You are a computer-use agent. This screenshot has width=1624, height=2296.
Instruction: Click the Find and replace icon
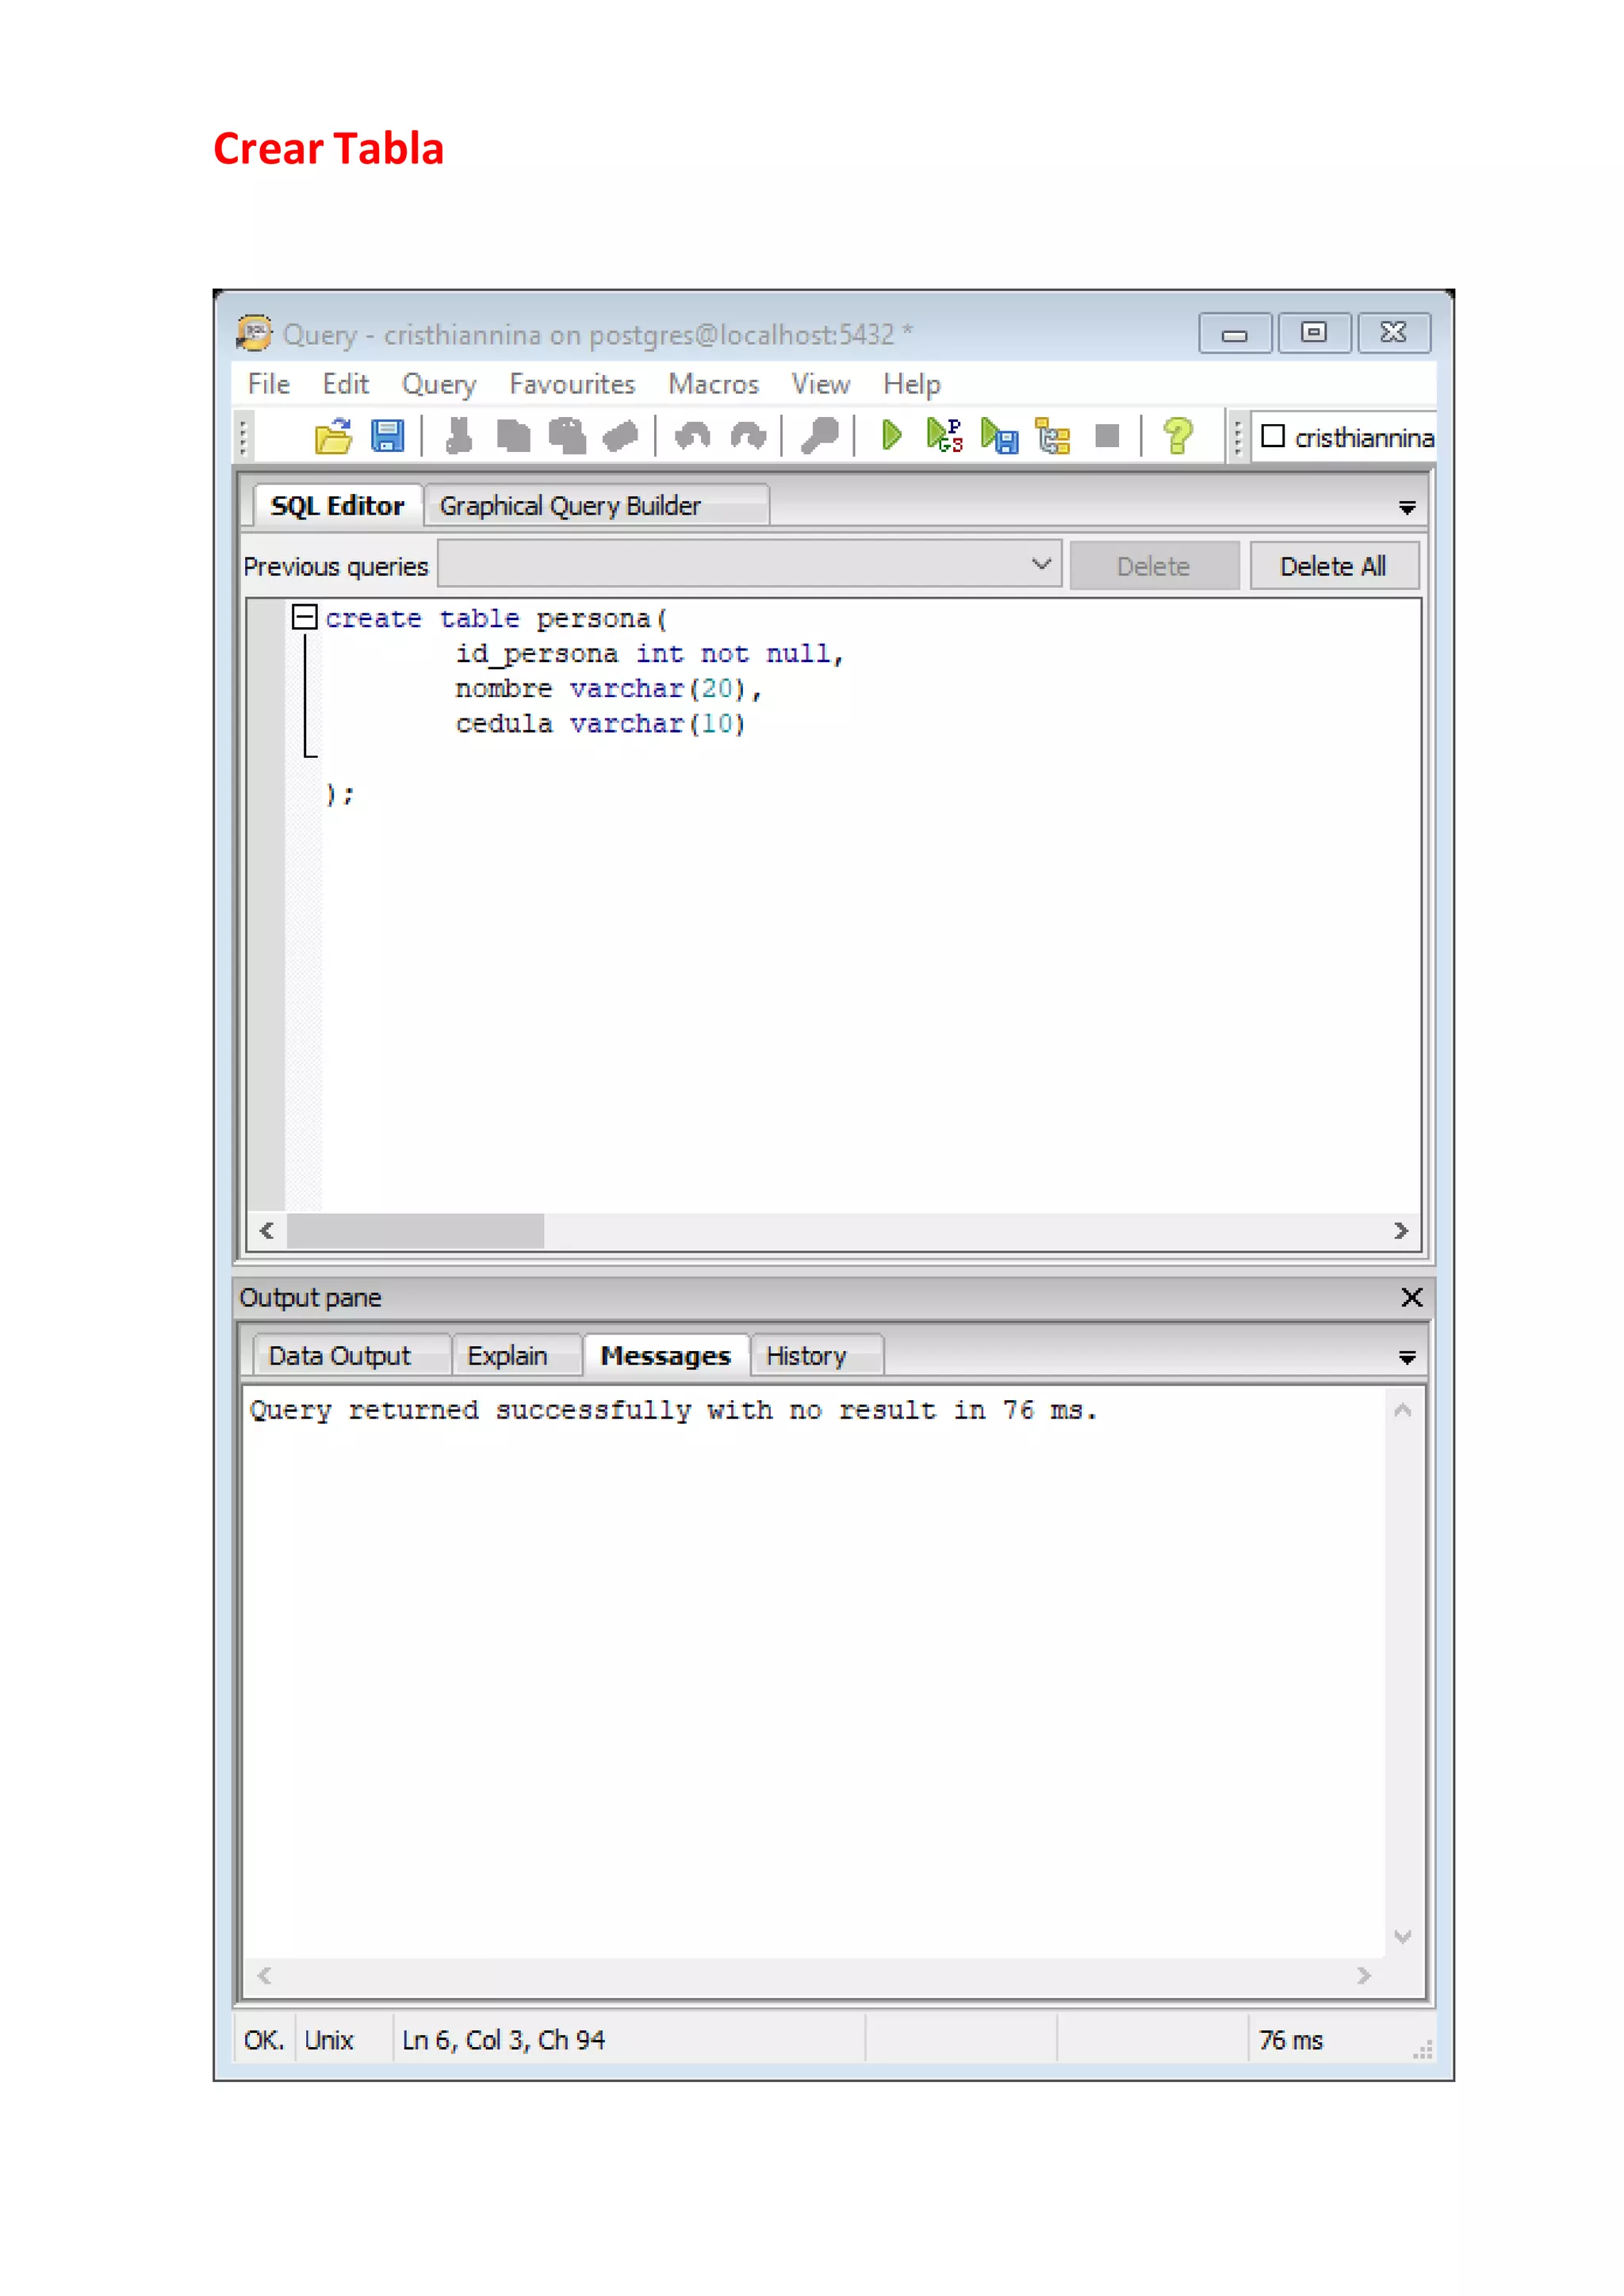coord(819,436)
